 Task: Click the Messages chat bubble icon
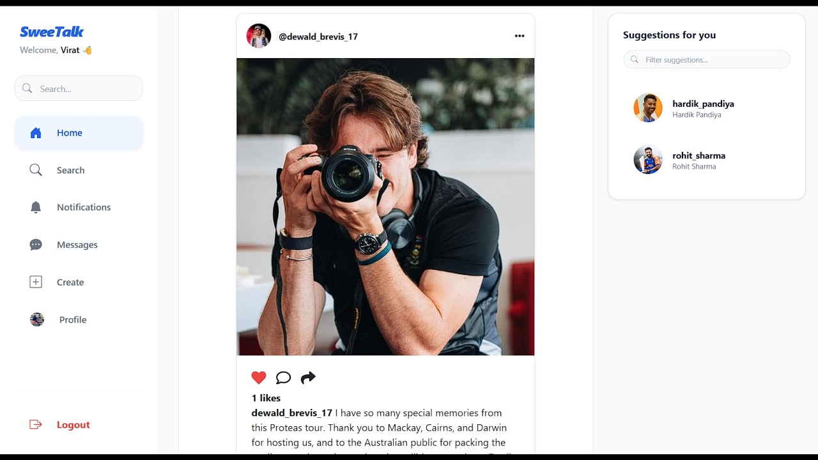36,245
